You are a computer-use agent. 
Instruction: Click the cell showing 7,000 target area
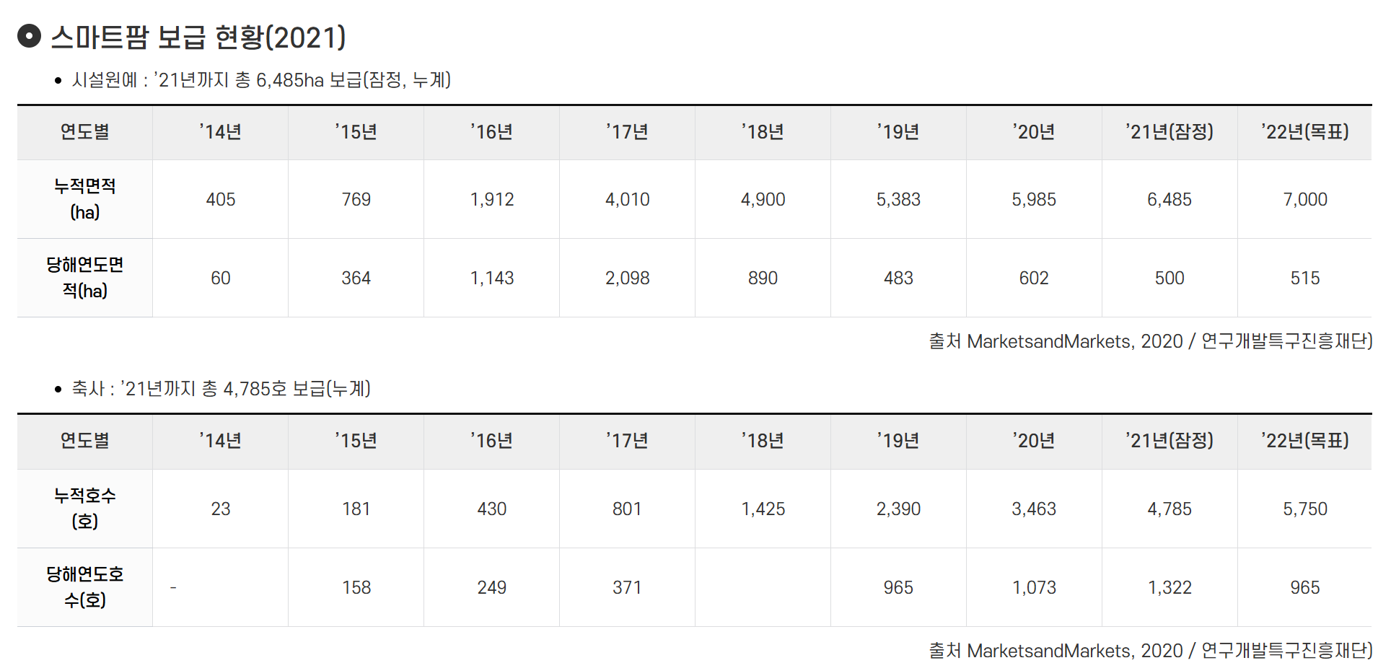tap(1305, 199)
